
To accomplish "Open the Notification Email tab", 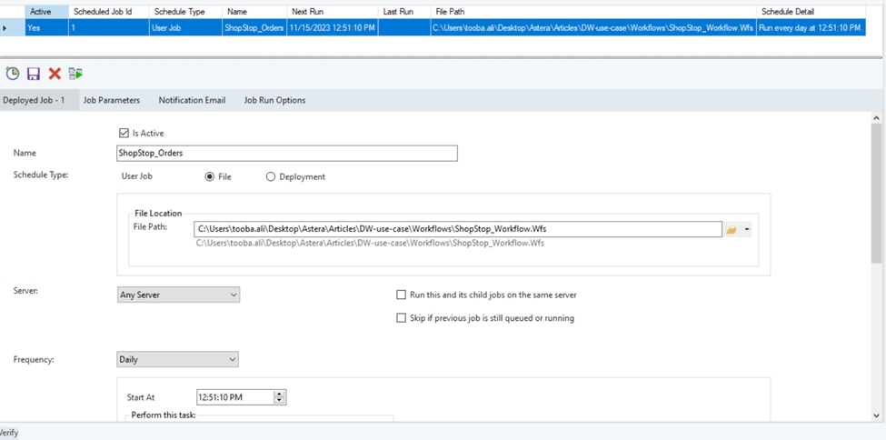I will click(x=192, y=100).
